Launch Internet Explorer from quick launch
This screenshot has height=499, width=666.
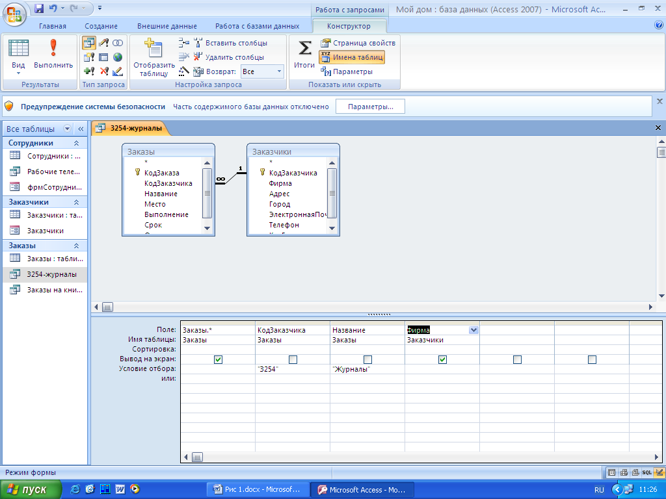pos(75,489)
